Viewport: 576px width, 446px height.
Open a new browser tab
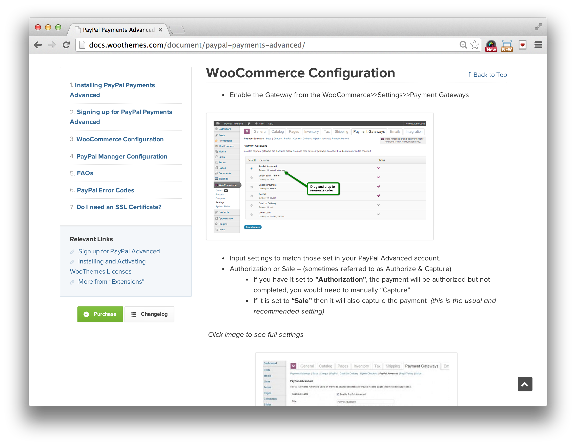click(x=177, y=30)
